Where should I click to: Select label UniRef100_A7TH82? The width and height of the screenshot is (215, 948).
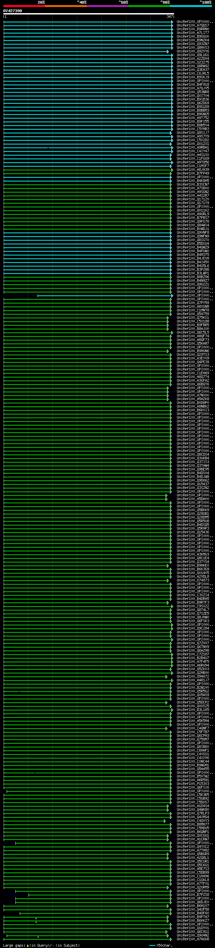[193, 850]
